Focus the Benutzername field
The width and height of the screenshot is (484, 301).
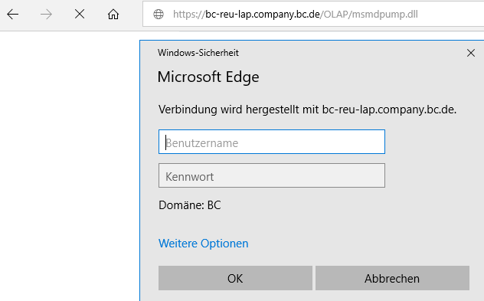(272, 142)
